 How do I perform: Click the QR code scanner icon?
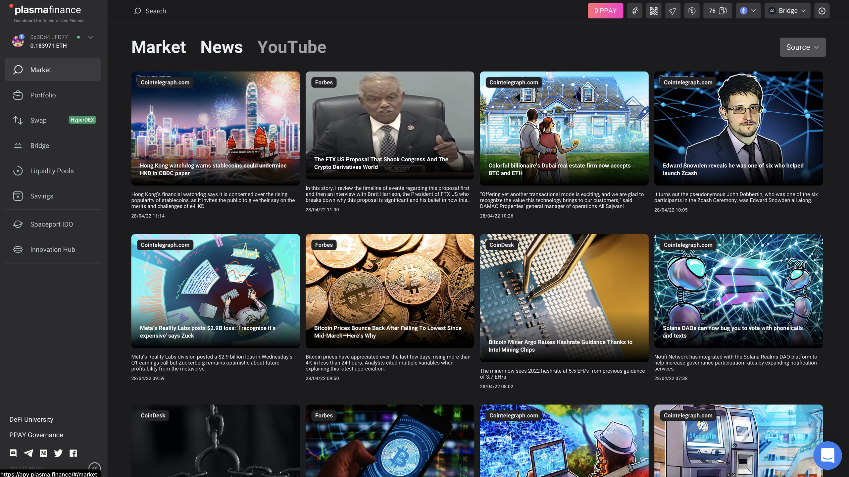653,11
